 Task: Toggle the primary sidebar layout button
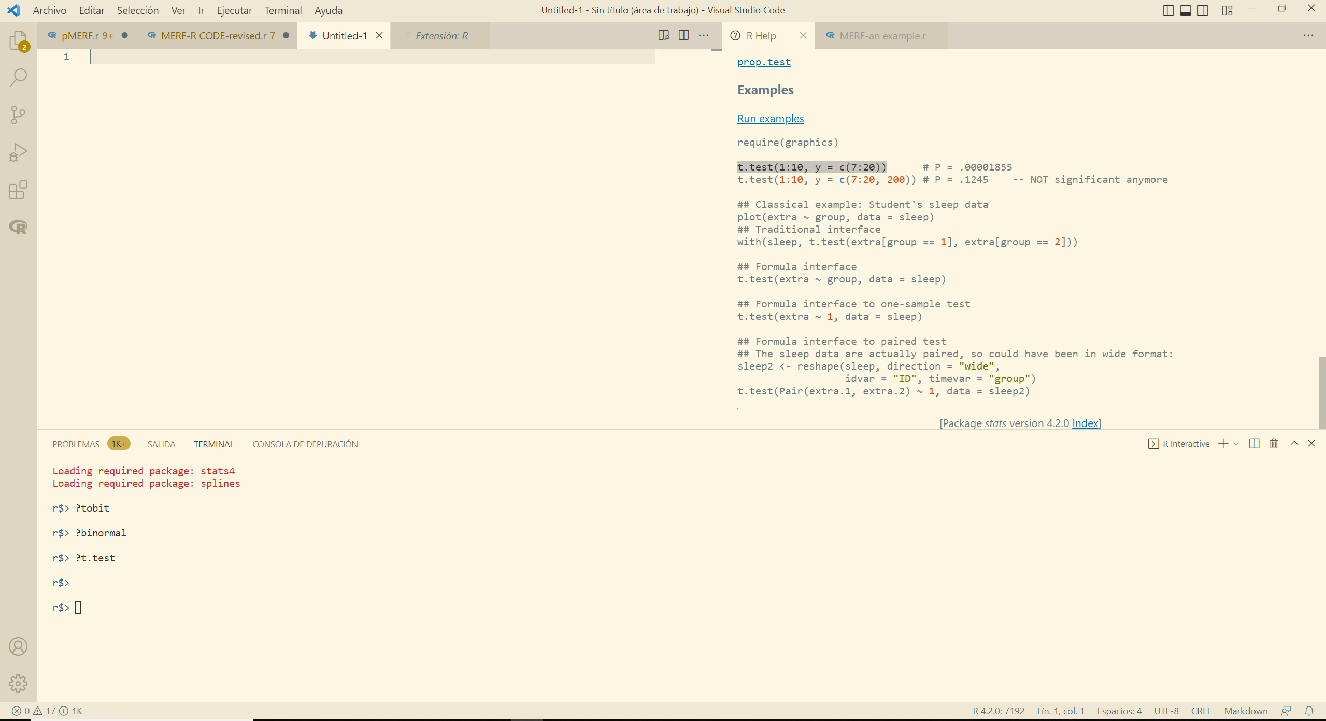pos(1168,10)
